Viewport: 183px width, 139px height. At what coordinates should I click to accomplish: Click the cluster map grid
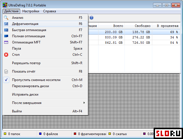[134, 101]
